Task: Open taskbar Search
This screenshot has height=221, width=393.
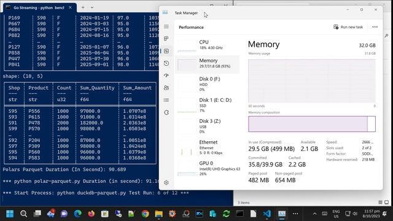Action: [23, 214]
